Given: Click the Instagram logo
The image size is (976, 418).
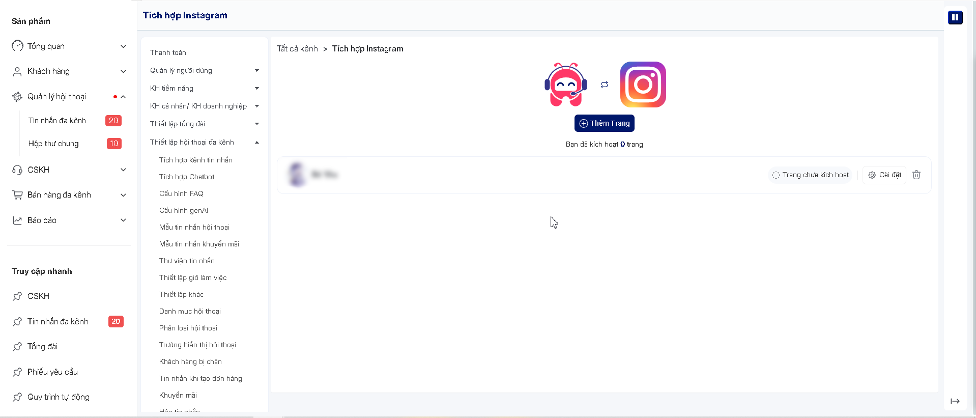Looking at the screenshot, I should click(643, 85).
